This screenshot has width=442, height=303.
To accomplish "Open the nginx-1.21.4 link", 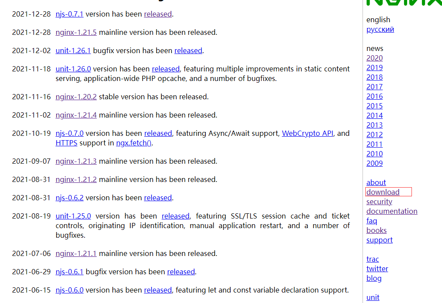I will (76, 115).
